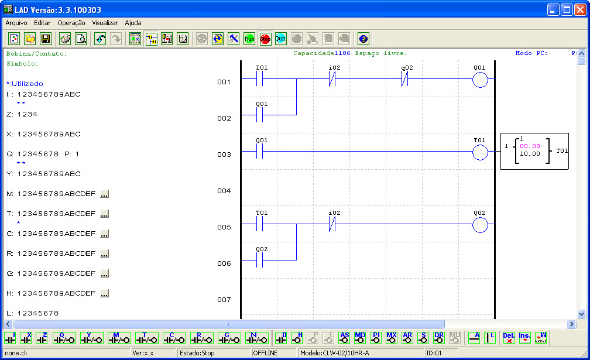Image resolution: width=590 pixels, height=360 pixels.
Task: Insert an I input contact
Action: click(x=10, y=338)
